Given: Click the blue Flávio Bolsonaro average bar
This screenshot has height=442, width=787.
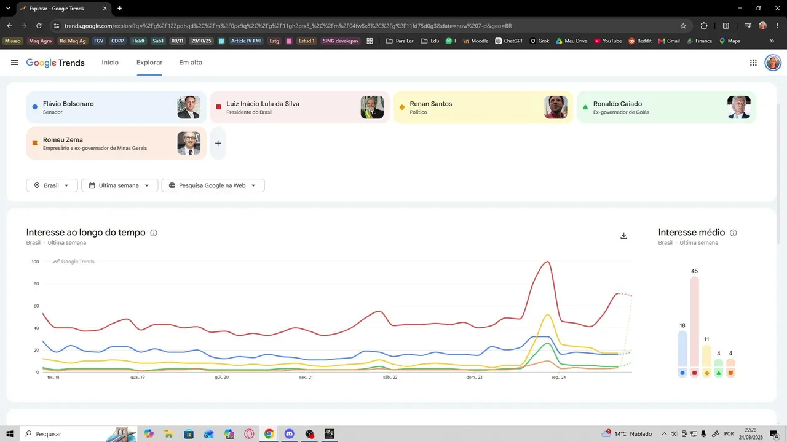Looking at the screenshot, I should pyautogui.click(x=682, y=349).
